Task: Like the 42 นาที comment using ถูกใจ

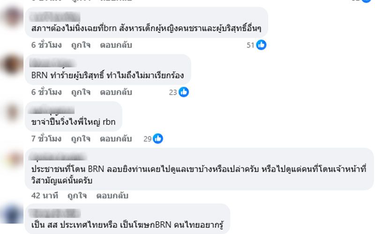Action: 77,195
